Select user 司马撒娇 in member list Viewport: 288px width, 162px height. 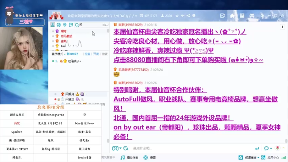(67, 36)
